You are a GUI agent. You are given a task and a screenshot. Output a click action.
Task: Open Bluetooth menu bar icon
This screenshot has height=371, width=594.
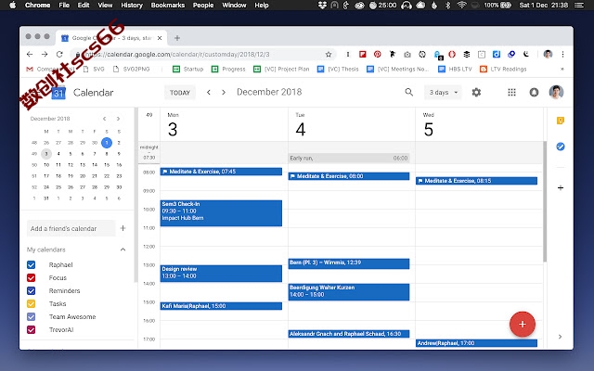pos(447,5)
